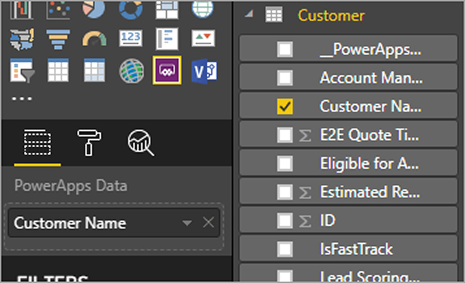The width and height of the screenshot is (465, 283).
Task: Click the PowerApps Data label
Action: pyautogui.click(x=71, y=185)
